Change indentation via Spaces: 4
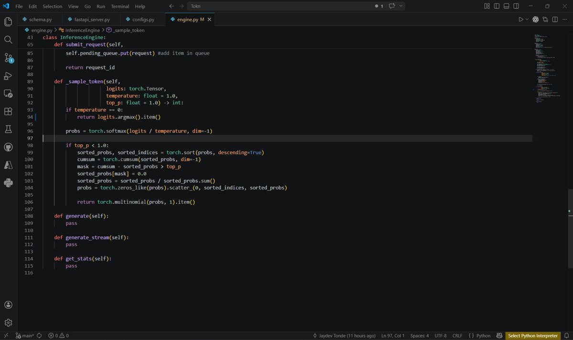The height and width of the screenshot is (340, 573). coord(420,336)
